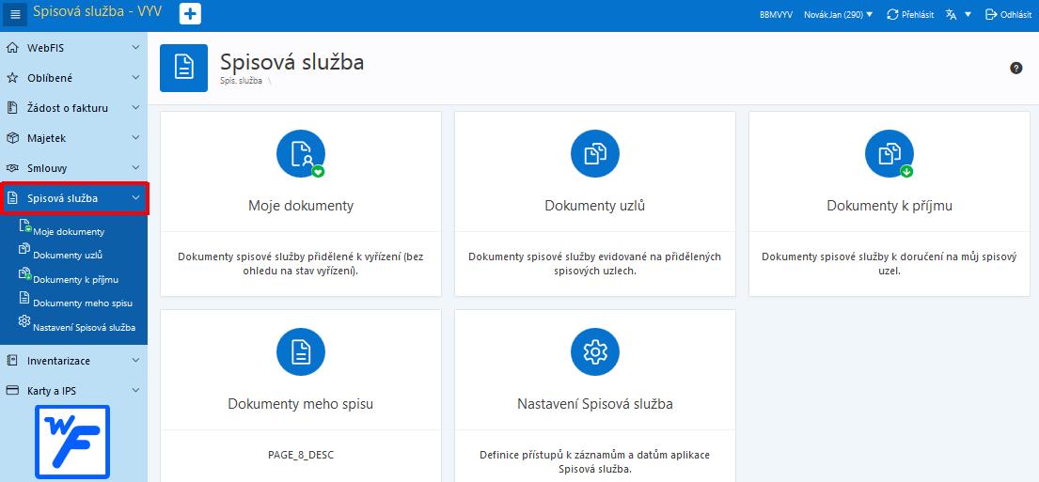The height and width of the screenshot is (482, 1039).
Task: Click the Spisová služba - VYV app title
Action: click(x=98, y=11)
